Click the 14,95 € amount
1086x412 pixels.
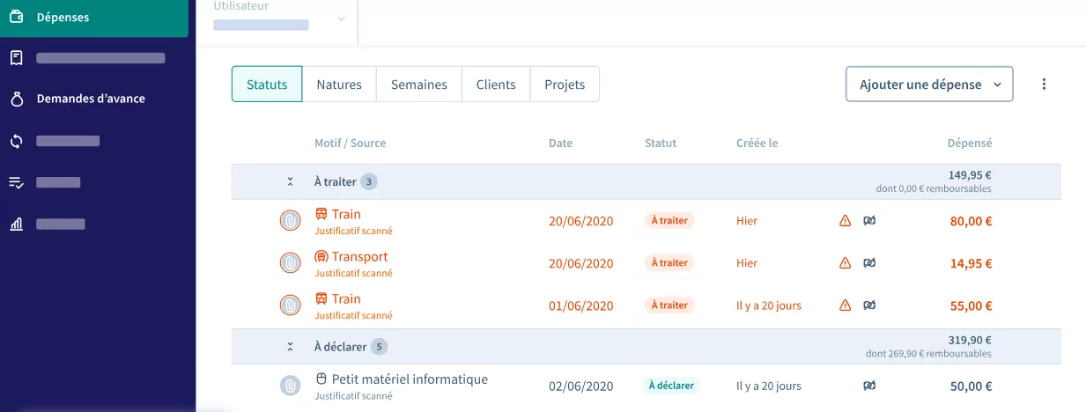(x=971, y=263)
